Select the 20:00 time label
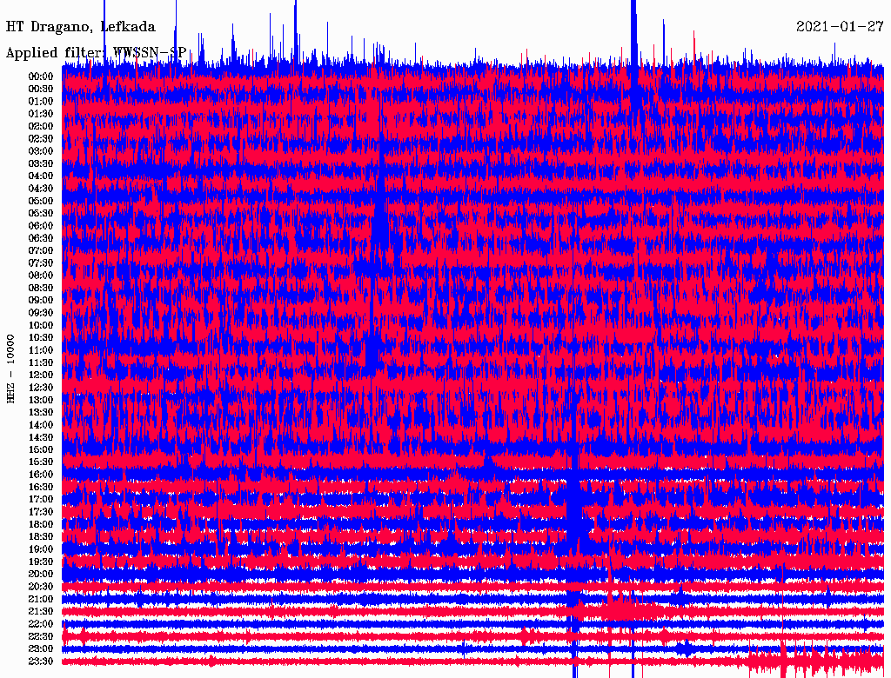 tap(41, 574)
